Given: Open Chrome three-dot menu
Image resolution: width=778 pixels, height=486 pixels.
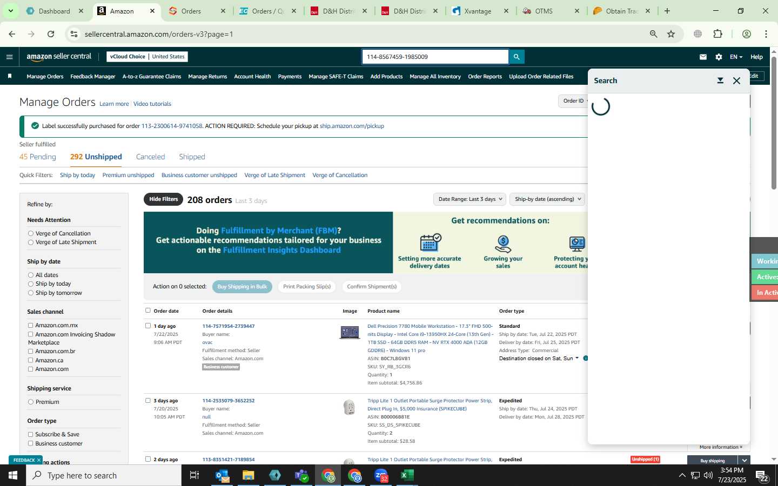Looking at the screenshot, I should 766,34.
